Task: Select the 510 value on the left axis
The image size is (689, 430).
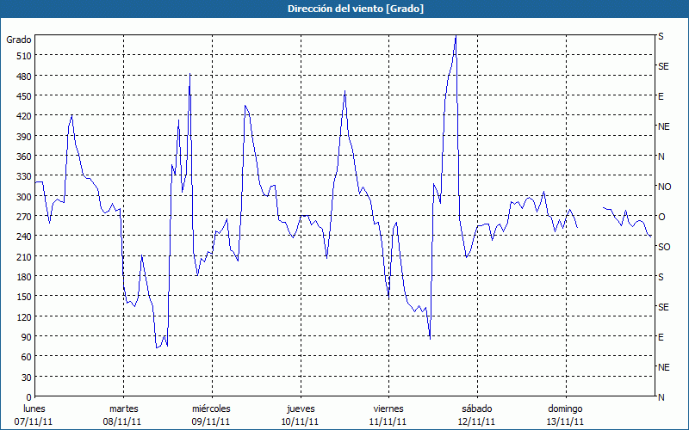Action: coord(22,56)
